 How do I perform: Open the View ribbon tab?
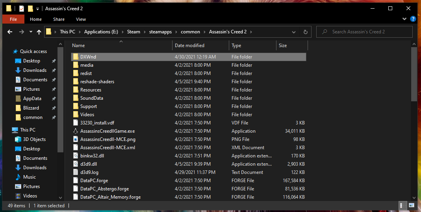pyautogui.click(x=81, y=19)
